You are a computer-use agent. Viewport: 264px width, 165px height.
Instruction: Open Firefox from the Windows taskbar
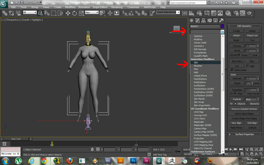click(x=69, y=161)
